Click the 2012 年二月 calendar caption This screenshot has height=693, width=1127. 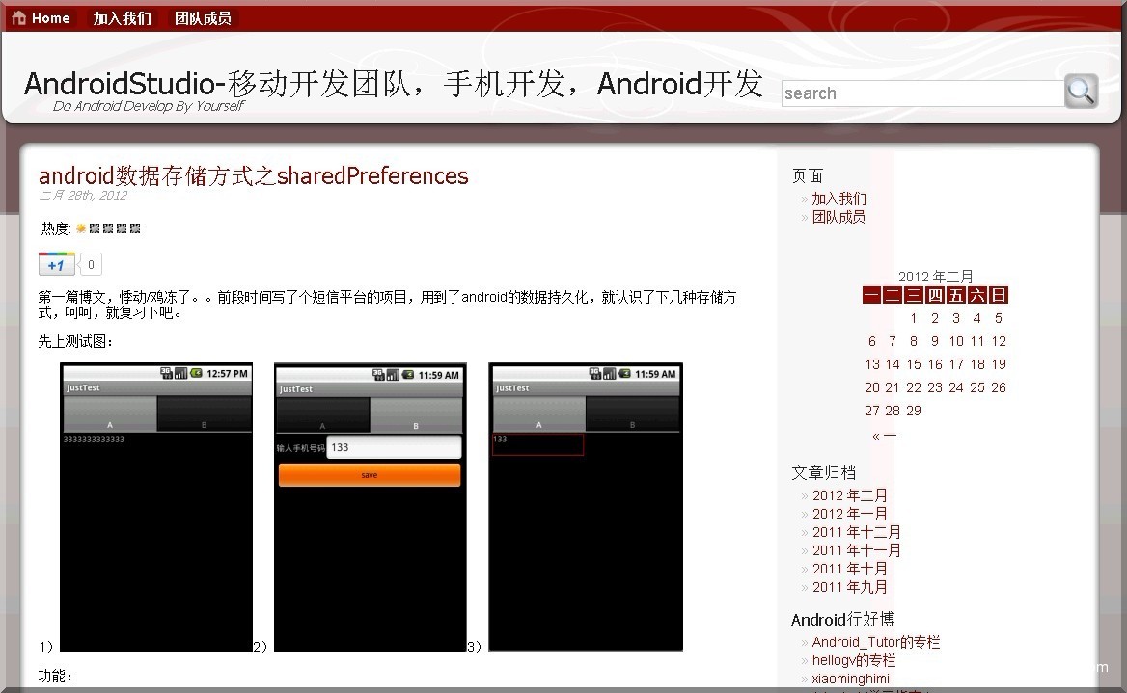tap(935, 277)
